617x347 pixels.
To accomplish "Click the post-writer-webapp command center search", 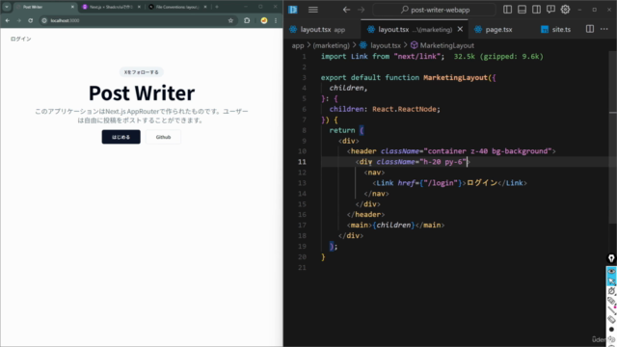I will (435, 10).
